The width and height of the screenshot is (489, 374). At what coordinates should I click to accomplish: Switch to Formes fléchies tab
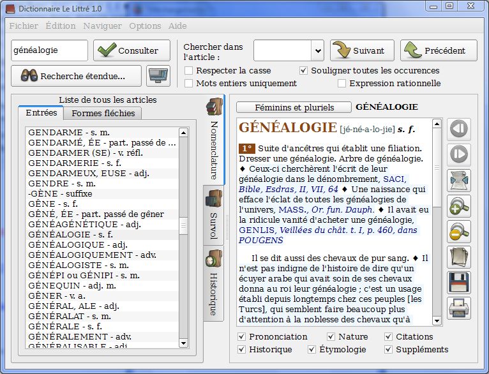pyautogui.click(x=103, y=113)
